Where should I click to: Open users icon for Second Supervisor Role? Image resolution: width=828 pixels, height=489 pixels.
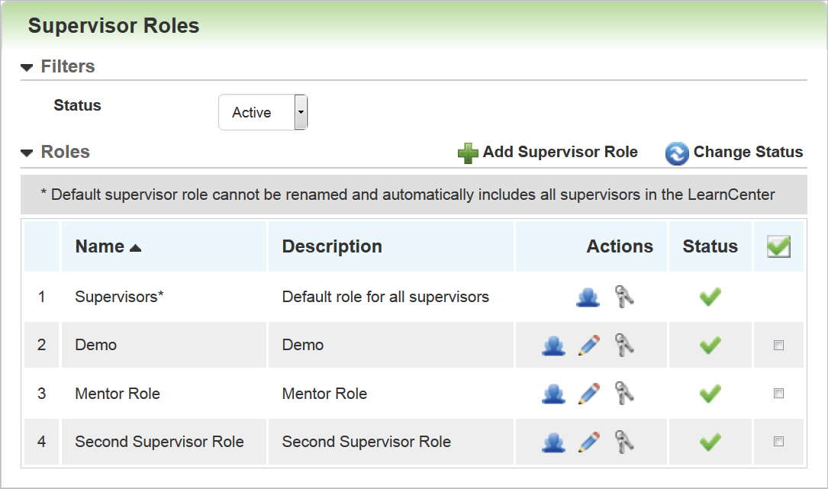click(x=553, y=442)
